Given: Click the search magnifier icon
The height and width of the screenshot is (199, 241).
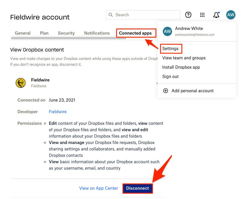Looking at the screenshot, I should coord(111,15).
